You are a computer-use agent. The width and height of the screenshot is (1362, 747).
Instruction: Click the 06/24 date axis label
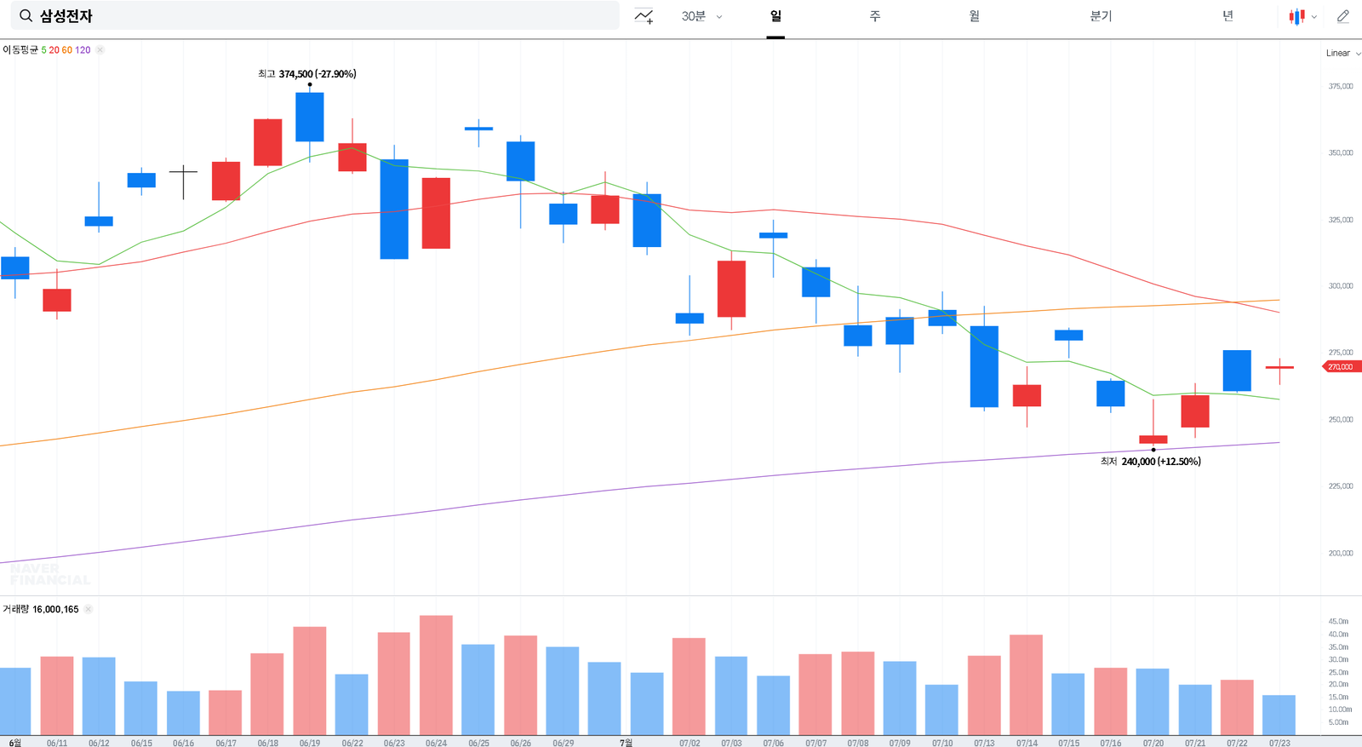436,743
